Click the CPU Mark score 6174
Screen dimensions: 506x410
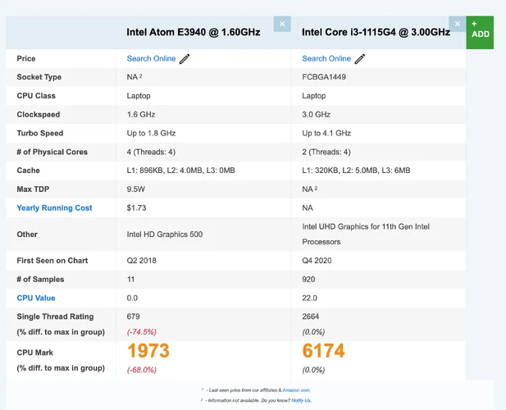point(324,351)
